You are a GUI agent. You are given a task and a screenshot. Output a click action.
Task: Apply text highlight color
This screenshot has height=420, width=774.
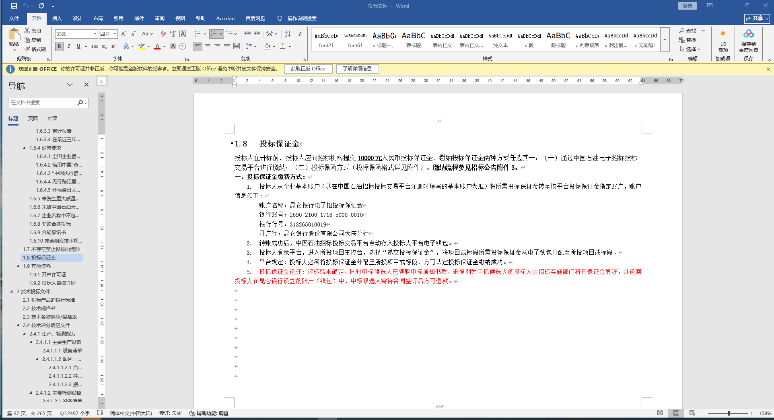pyautogui.click(x=142, y=46)
